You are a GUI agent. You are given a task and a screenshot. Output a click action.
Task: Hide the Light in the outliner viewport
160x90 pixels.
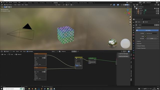(156, 13)
